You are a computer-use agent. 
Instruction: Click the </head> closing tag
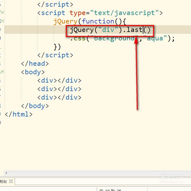tap(35, 64)
